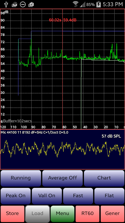Store the current measurement

tap(12, 213)
